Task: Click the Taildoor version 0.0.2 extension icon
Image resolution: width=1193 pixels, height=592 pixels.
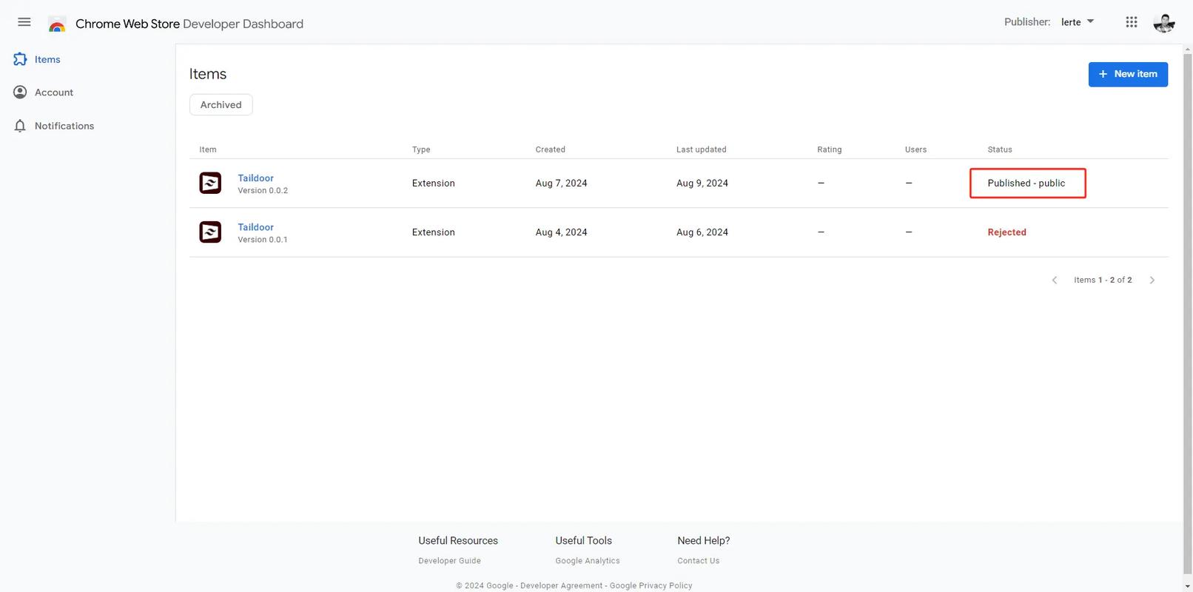Action: coord(210,183)
